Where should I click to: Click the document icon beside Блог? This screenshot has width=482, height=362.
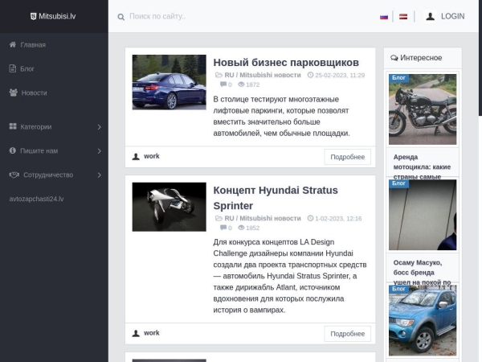click(13, 68)
